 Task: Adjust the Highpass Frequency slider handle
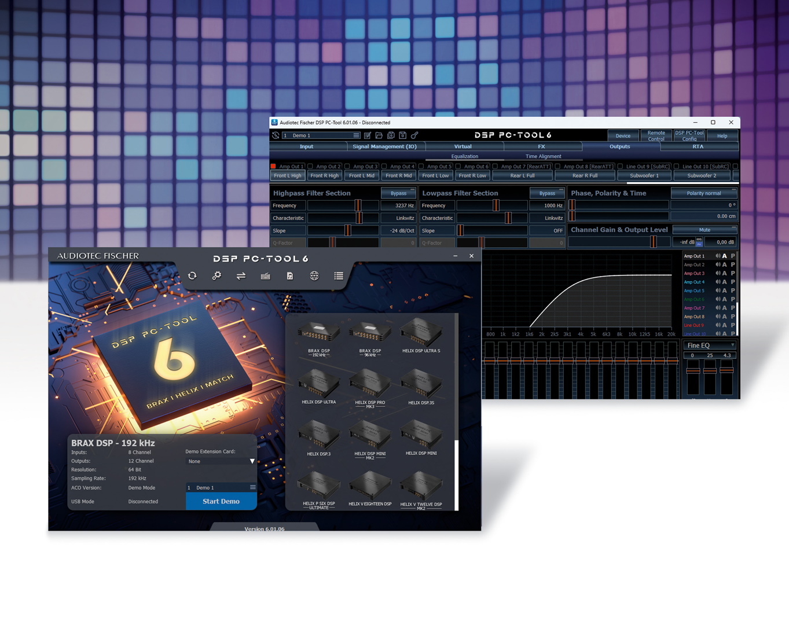(358, 205)
